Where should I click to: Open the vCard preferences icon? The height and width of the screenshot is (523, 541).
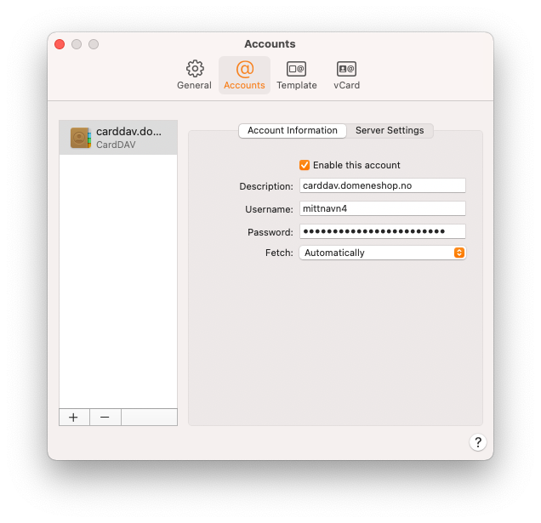(x=346, y=69)
